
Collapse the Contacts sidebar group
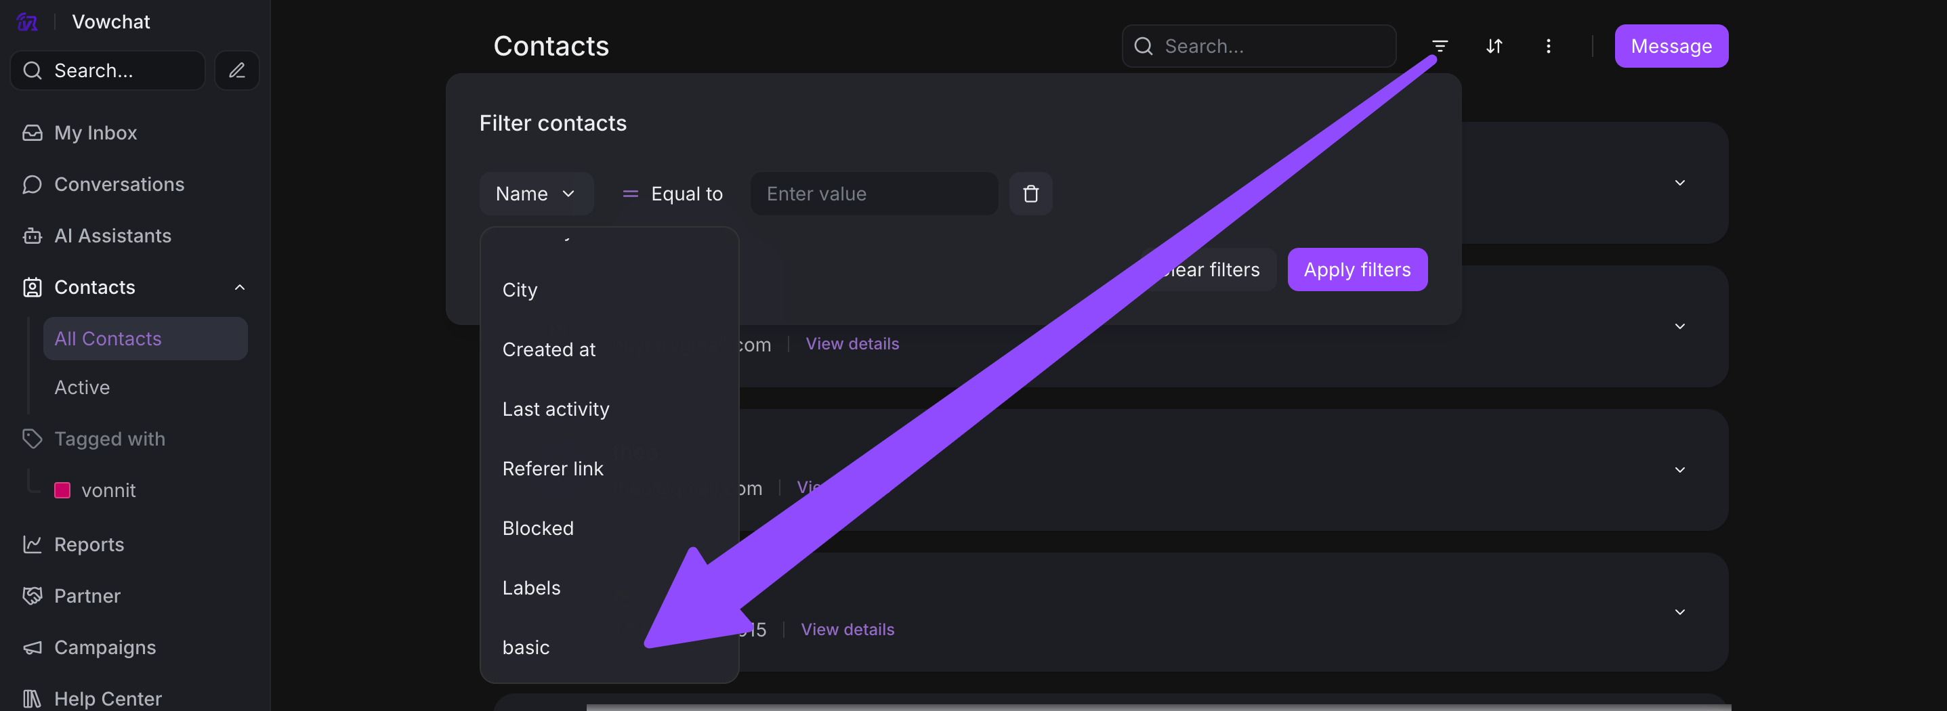click(x=239, y=287)
